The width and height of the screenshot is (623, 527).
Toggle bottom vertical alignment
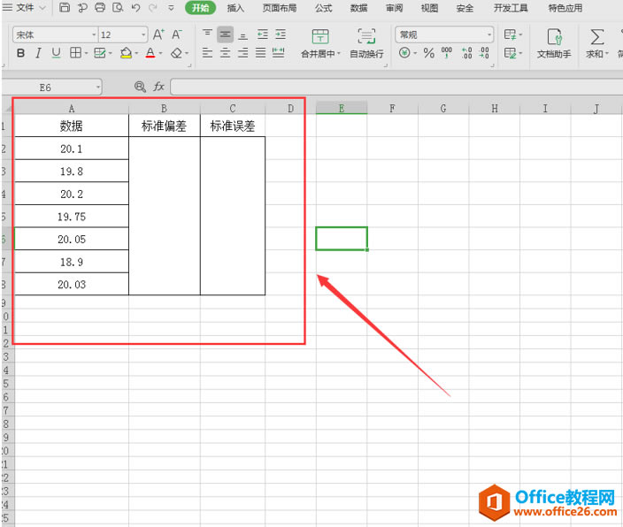coord(242,34)
